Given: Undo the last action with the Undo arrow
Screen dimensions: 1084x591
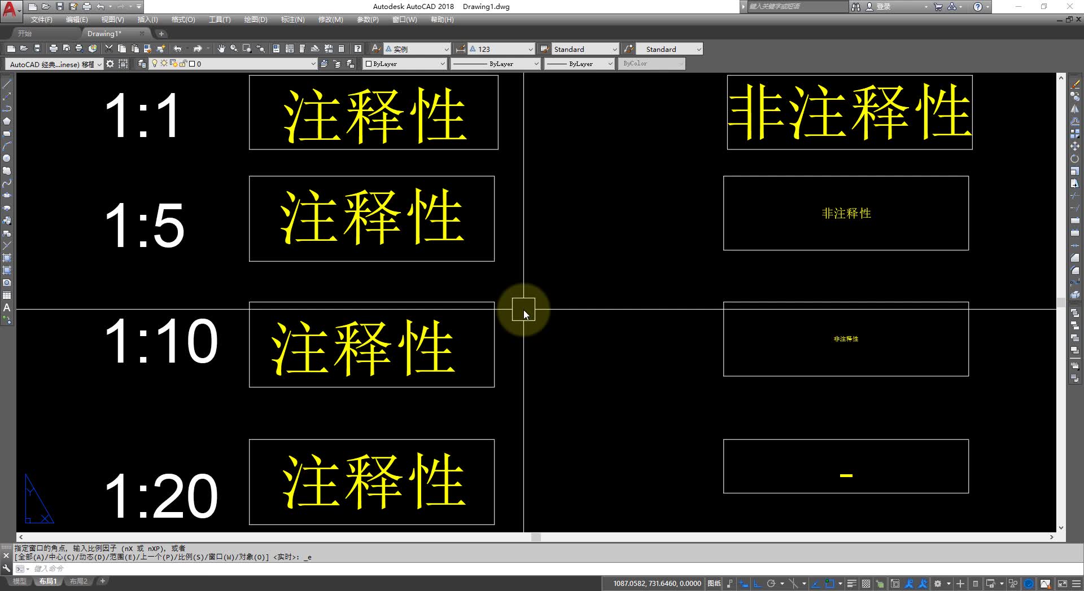Looking at the screenshot, I should pos(178,49).
